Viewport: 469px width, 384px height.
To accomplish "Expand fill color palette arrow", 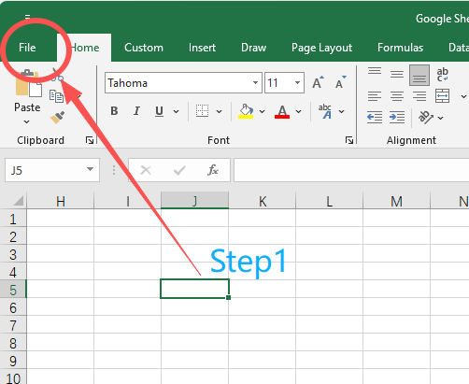I will pyautogui.click(x=263, y=111).
